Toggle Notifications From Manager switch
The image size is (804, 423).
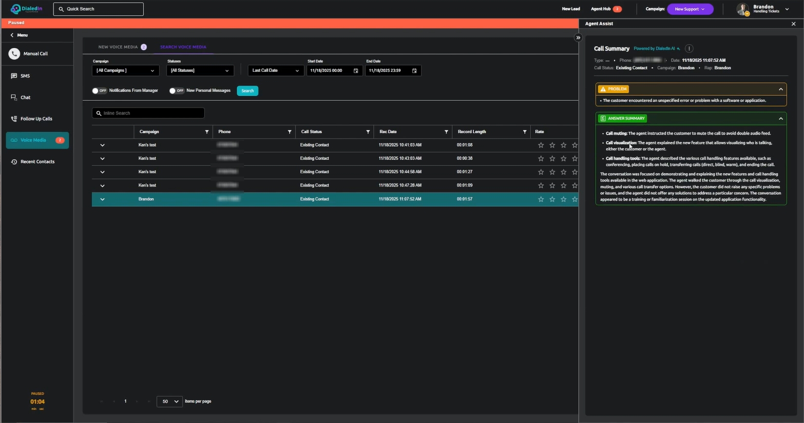99,91
